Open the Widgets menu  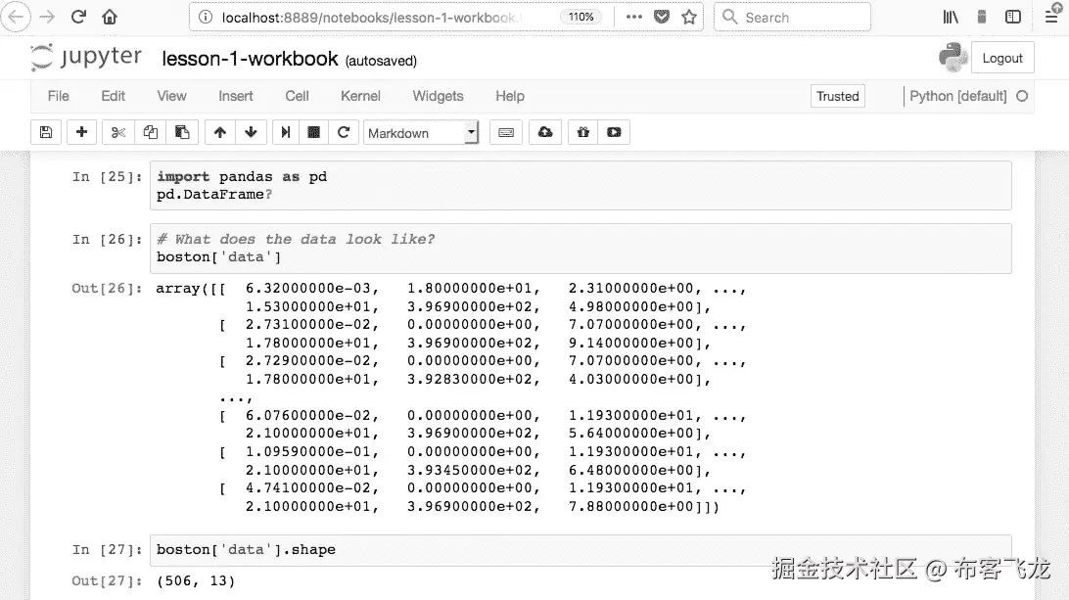pyautogui.click(x=438, y=96)
